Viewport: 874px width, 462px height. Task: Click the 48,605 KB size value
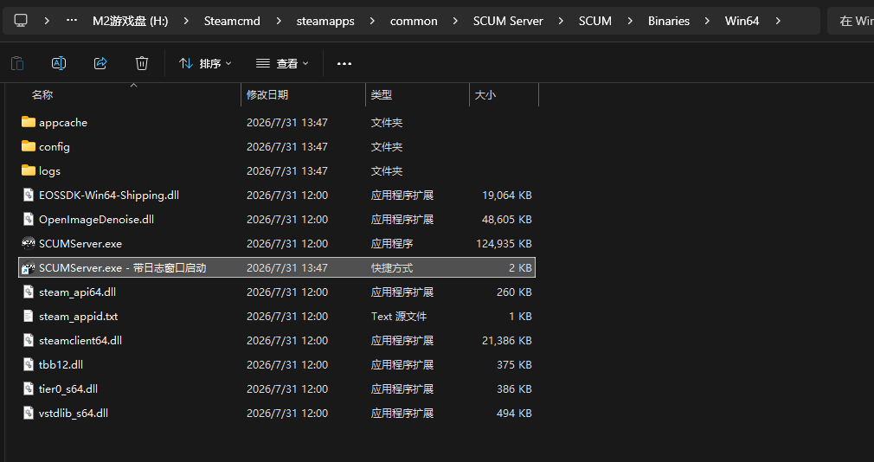(507, 220)
